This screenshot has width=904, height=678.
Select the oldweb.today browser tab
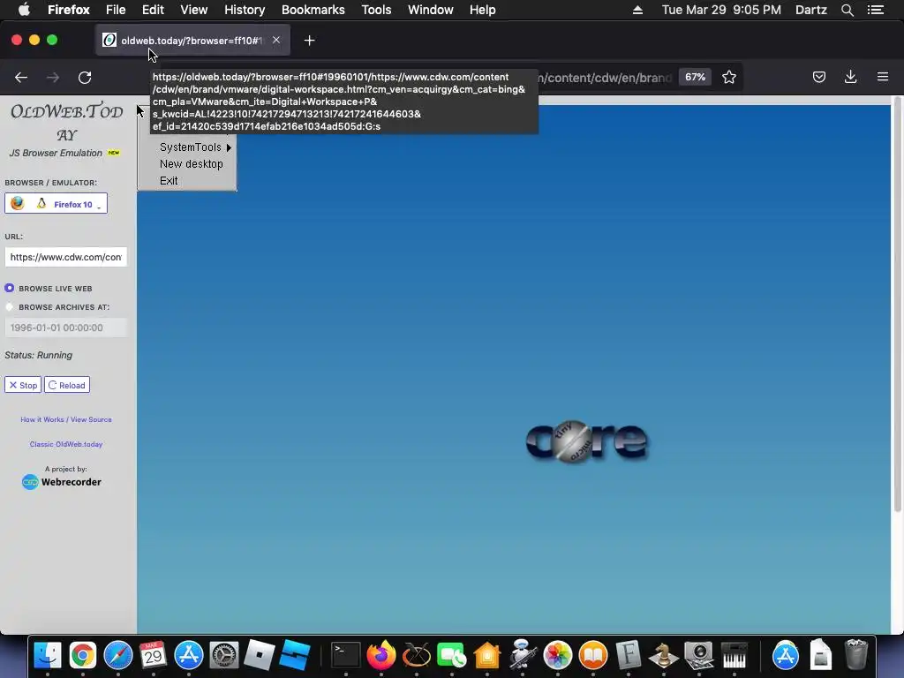pos(192,41)
